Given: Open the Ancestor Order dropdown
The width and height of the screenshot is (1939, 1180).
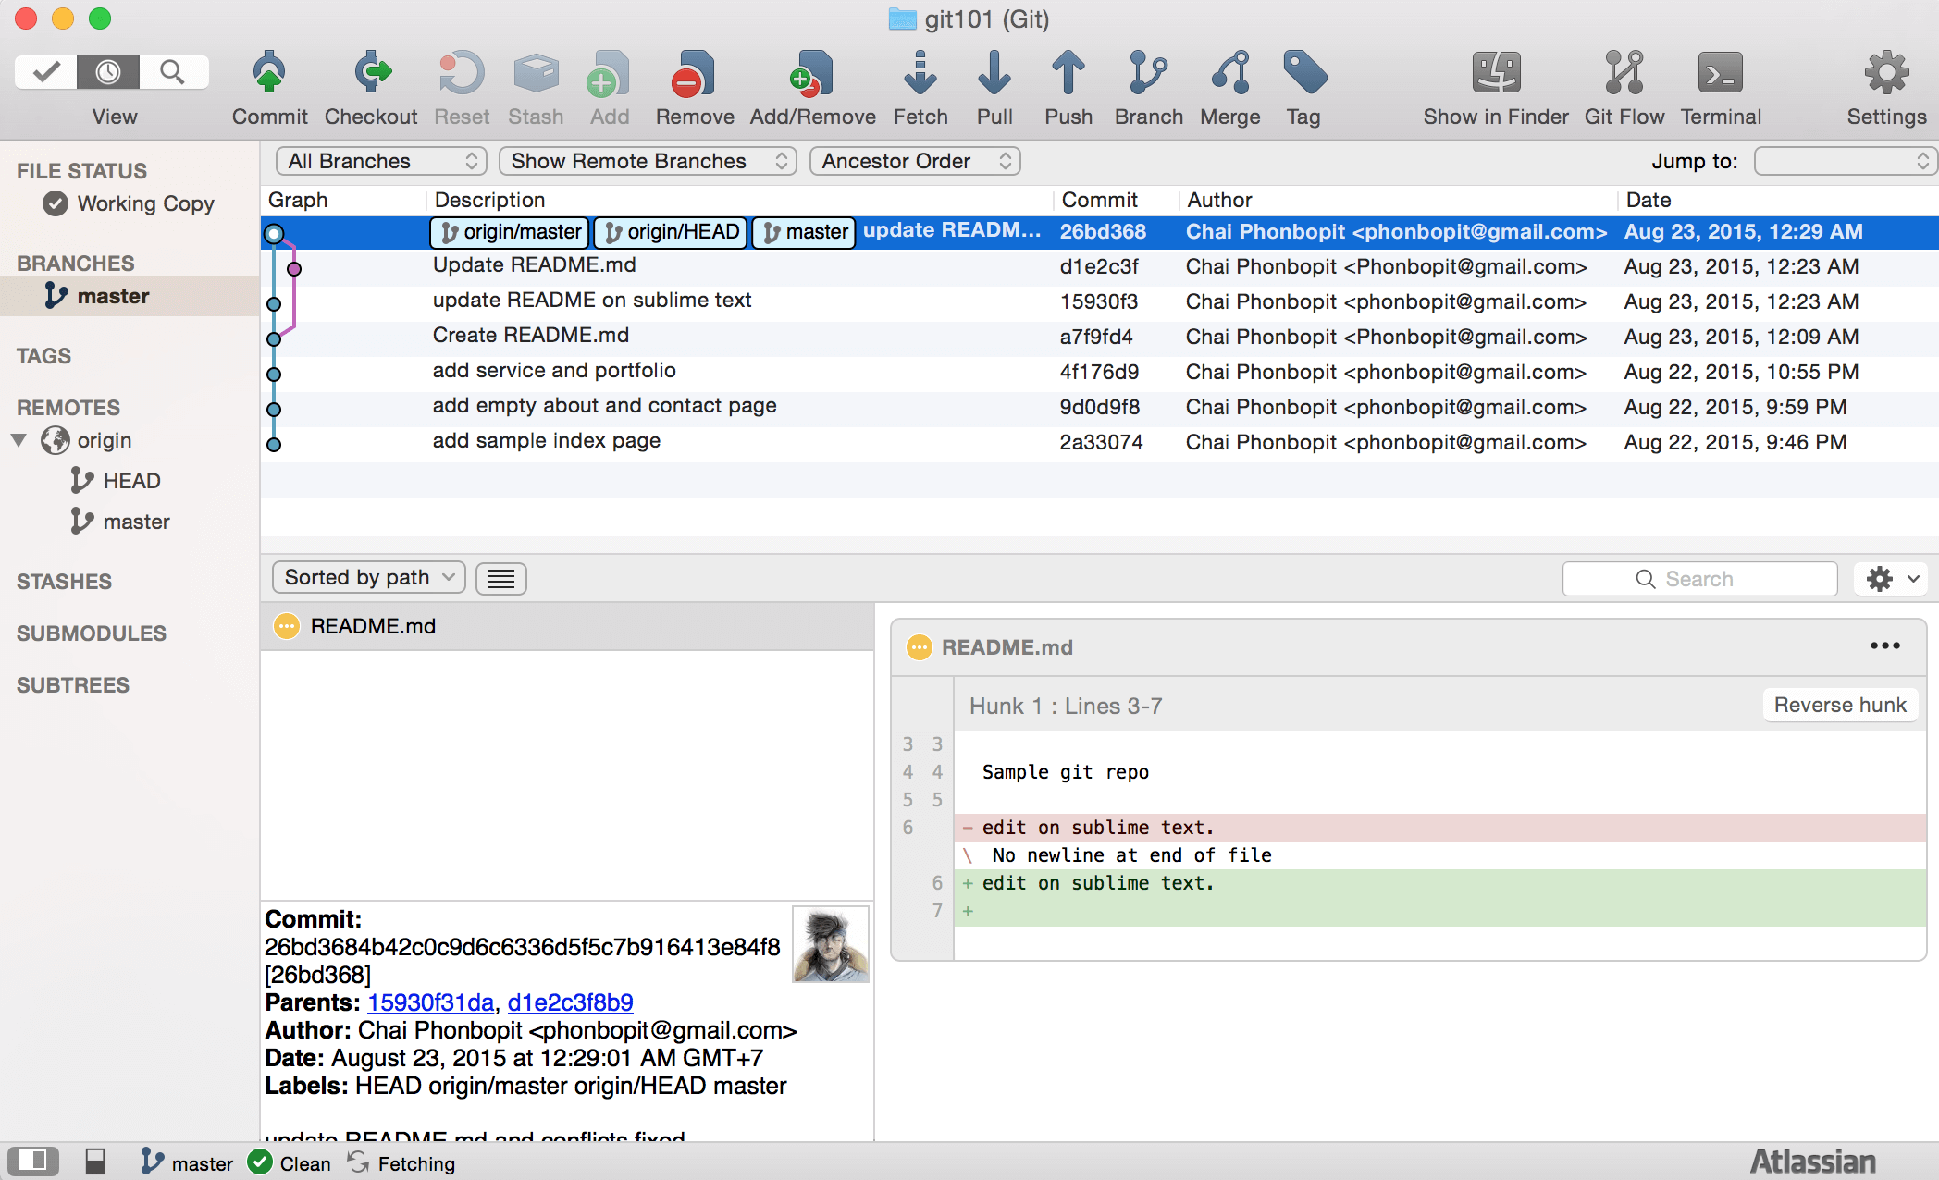Looking at the screenshot, I should 914,161.
